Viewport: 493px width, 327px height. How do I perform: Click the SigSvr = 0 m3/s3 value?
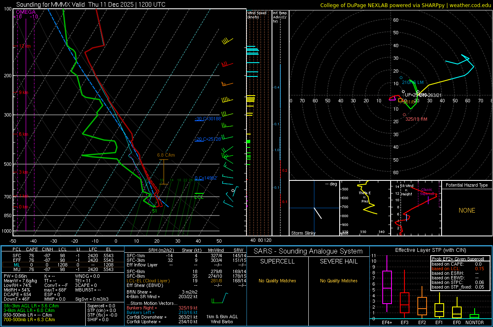point(92,299)
